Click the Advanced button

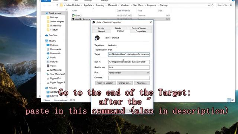pos(142,83)
